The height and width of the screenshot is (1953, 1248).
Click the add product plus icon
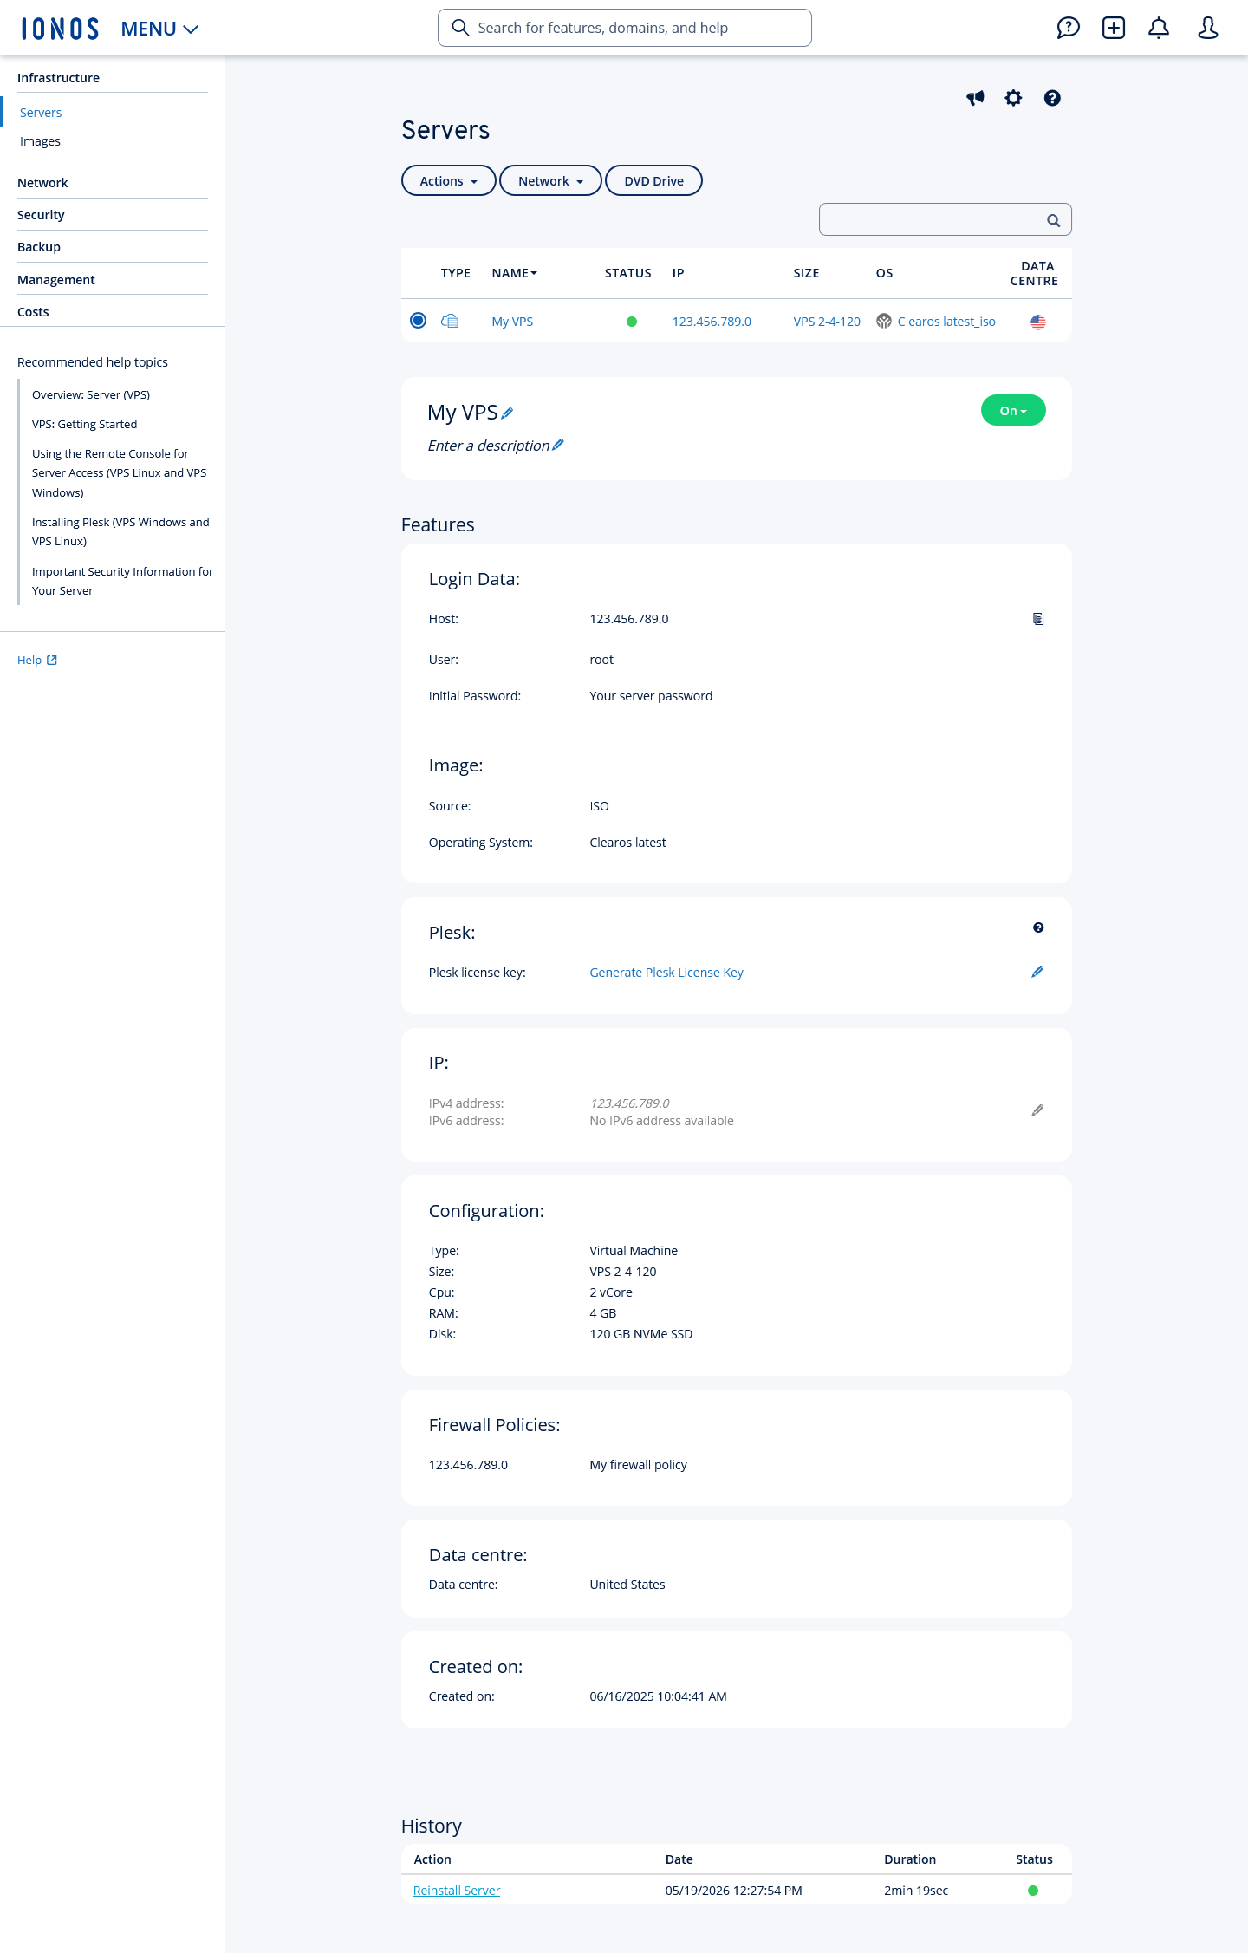(x=1114, y=28)
